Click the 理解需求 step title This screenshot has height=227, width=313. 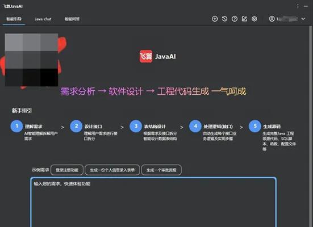[34, 127]
